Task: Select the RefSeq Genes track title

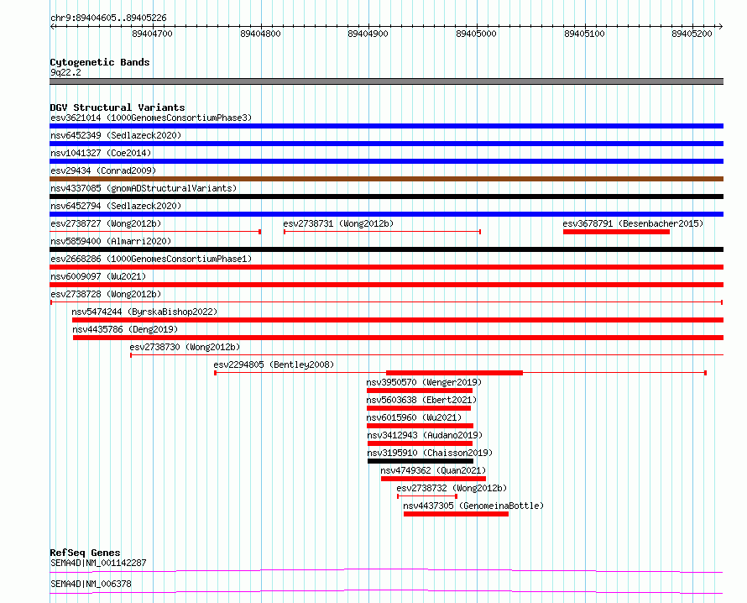Action: click(x=85, y=553)
